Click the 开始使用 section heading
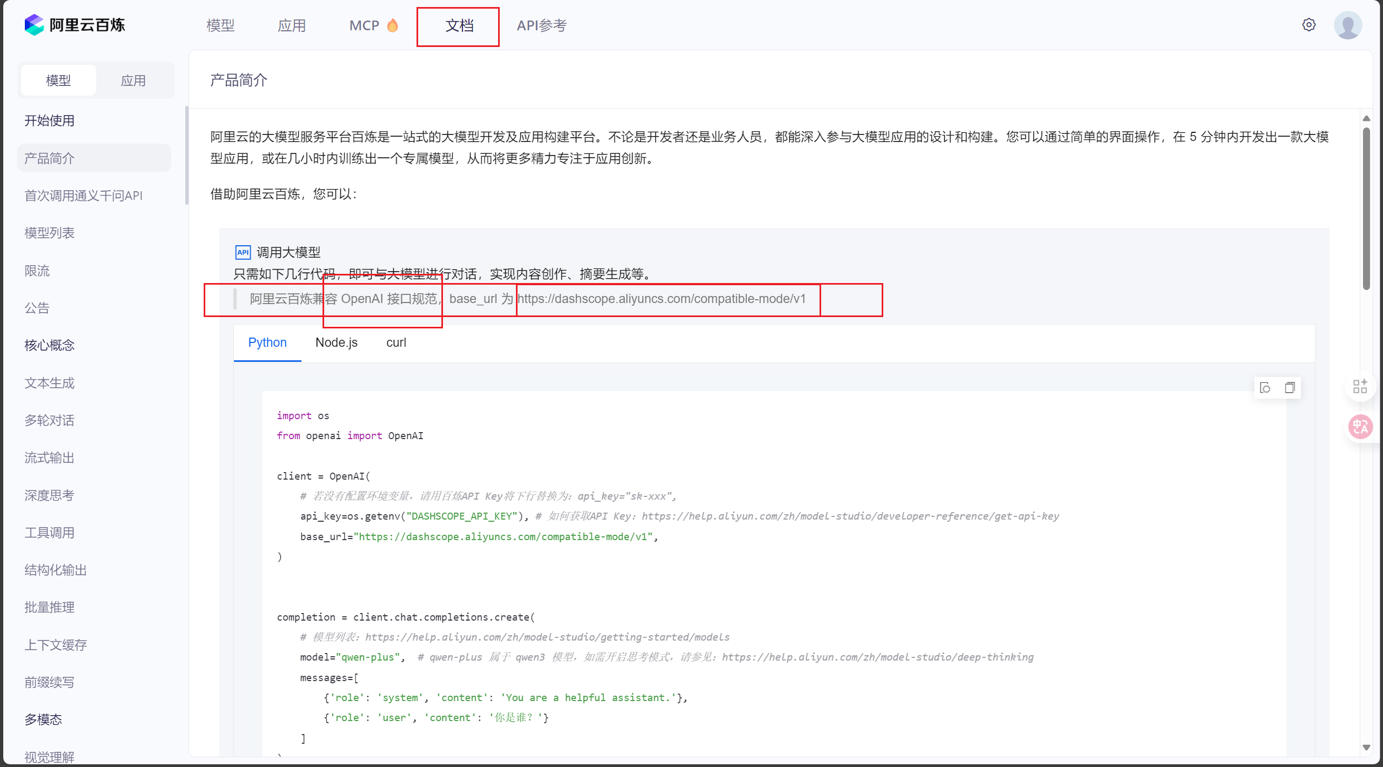Screen dimensions: 1383x767 click(49, 120)
